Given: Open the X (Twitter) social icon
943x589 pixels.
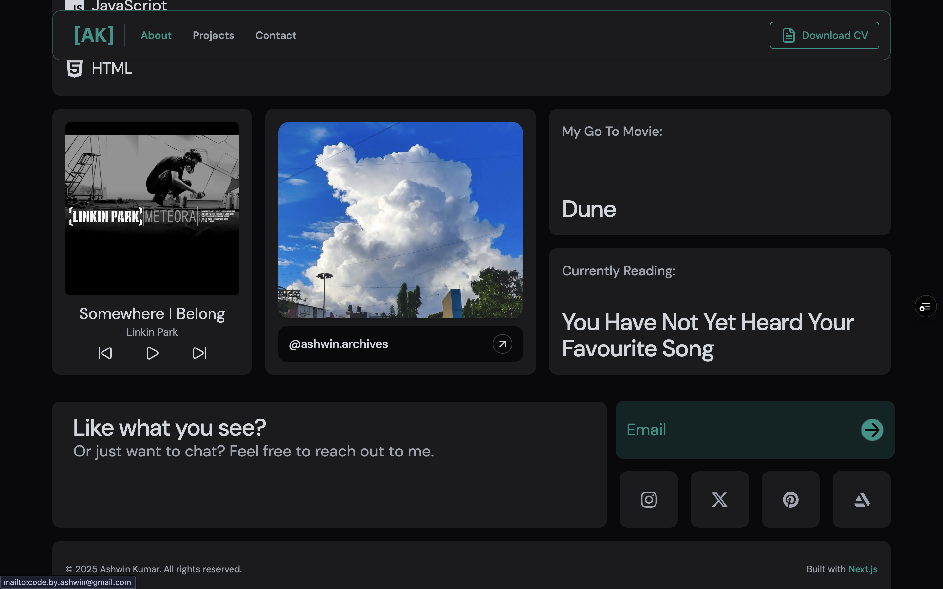Looking at the screenshot, I should point(719,499).
